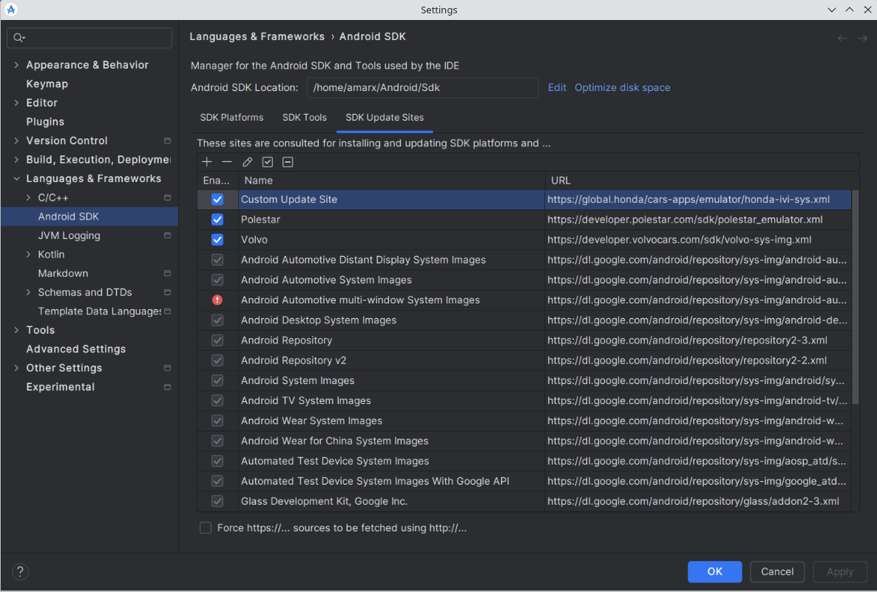Expand the Editor section
The image size is (877, 592).
[x=16, y=103]
